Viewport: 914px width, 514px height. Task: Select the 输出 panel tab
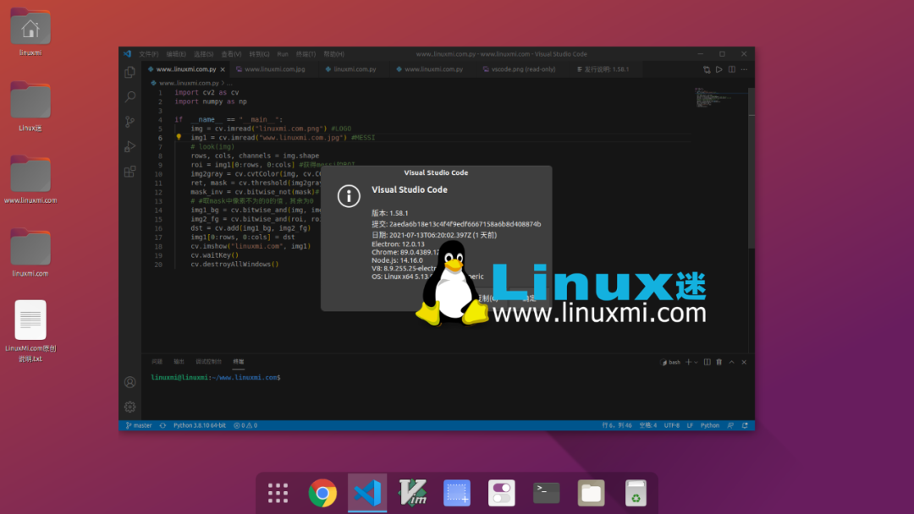click(x=179, y=362)
